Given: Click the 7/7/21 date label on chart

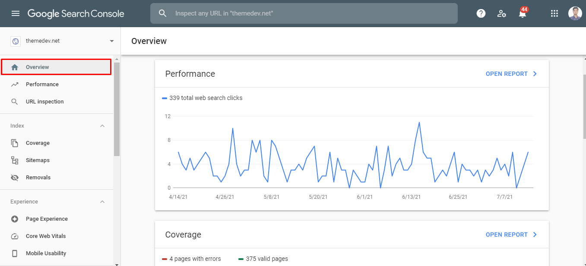Looking at the screenshot, I should pyautogui.click(x=504, y=197).
